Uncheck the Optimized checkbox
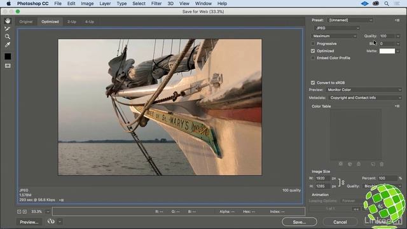Image resolution: width=407 pixels, height=229 pixels. [313, 51]
